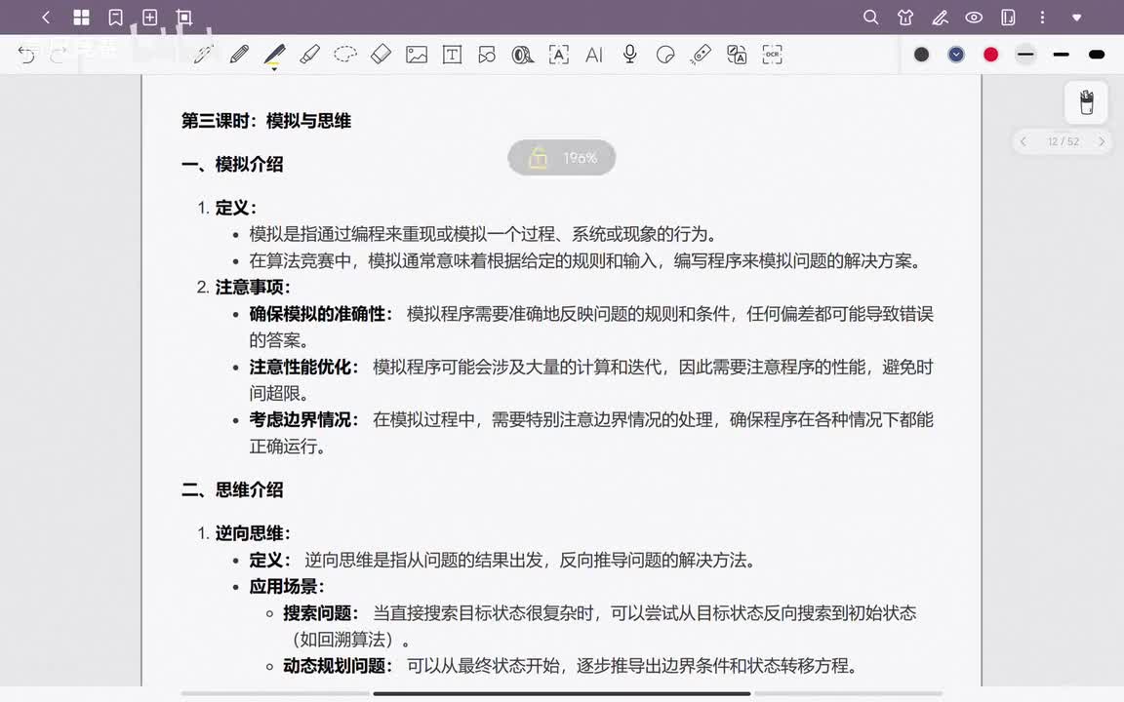Choose the thick stroke width
This screenshot has height=702, width=1124.
tap(1096, 55)
